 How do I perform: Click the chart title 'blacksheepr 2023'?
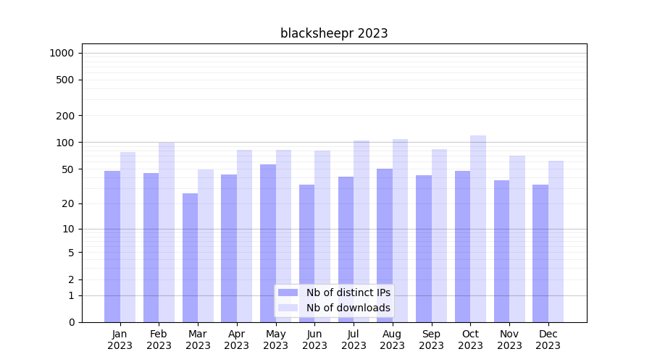point(334,33)
